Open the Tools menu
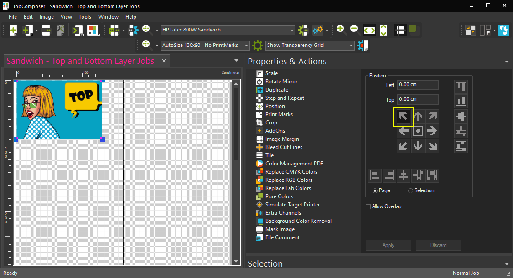The width and height of the screenshot is (513, 278). pyautogui.click(x=85, y=17)
